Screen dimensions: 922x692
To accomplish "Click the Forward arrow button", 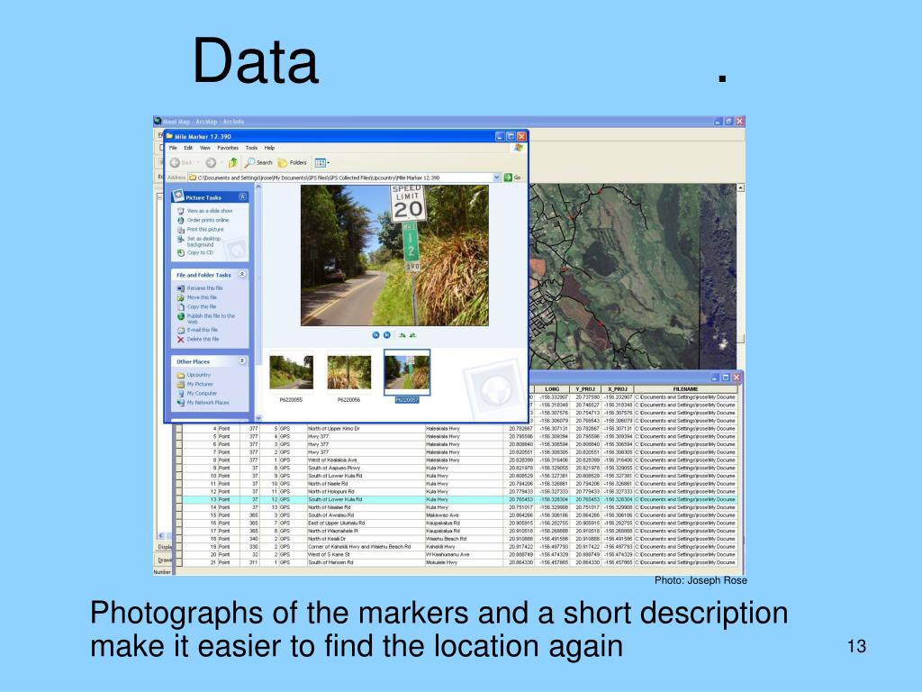I will 211,162.
